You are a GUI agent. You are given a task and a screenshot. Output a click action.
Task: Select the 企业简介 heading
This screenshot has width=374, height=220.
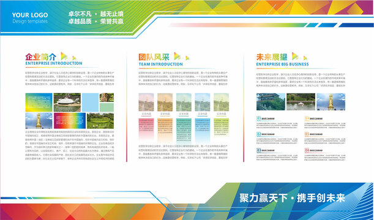click(41, 57)
